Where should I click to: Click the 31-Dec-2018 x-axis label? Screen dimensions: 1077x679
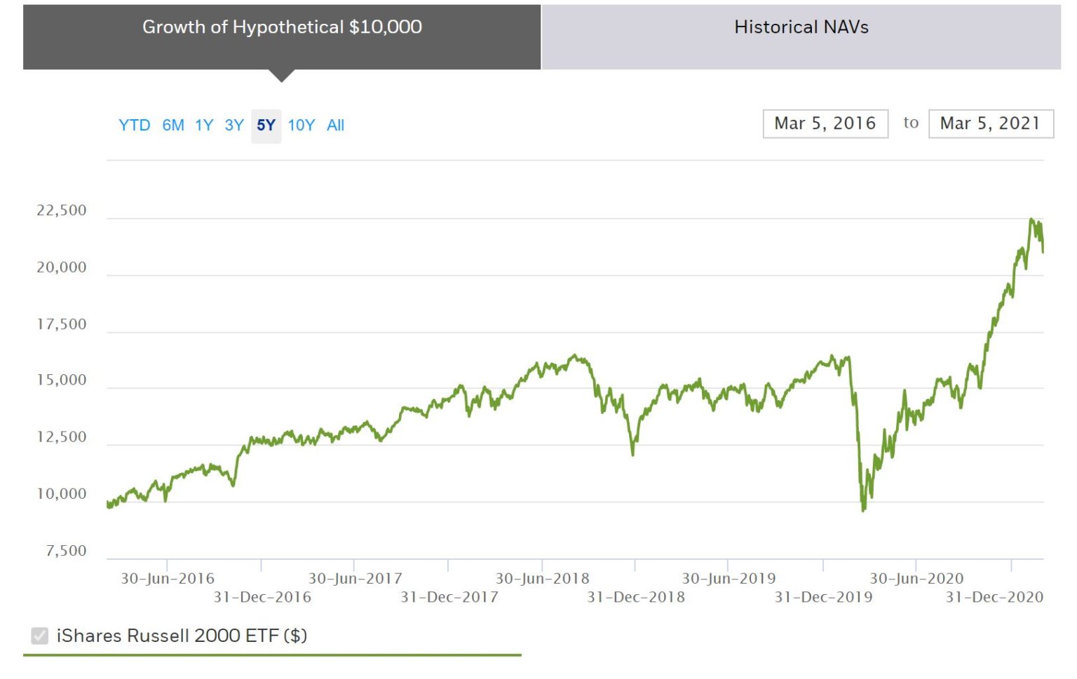pyautogui.click(x=635, y=598)
